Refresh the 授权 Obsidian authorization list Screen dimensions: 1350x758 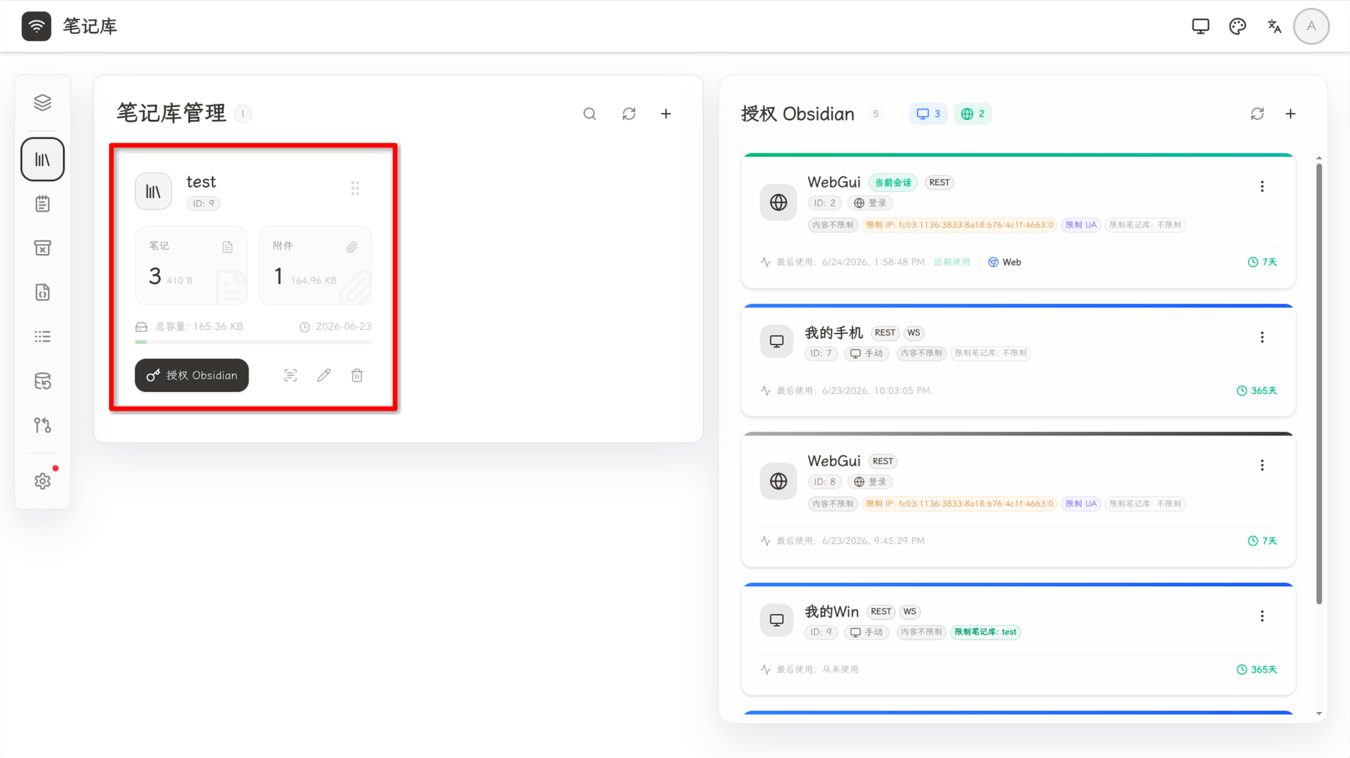[x=1257, y=114]
